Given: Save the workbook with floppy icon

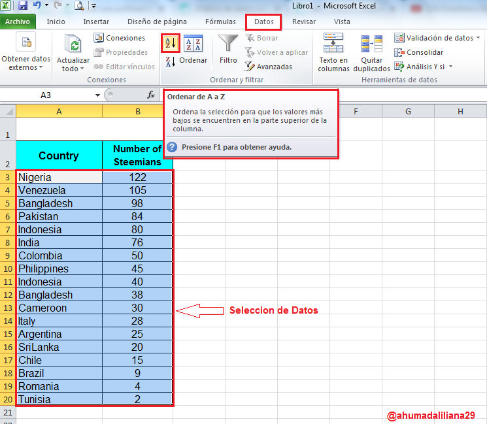Looking at the screenshot, I should (x=23, y=5).
